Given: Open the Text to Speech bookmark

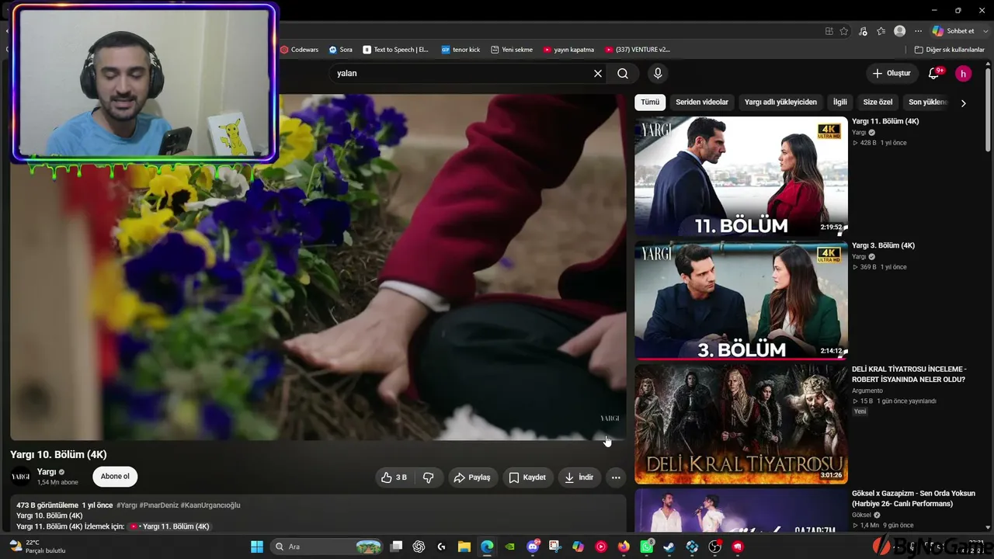Looking at the screenshot, I should point(395,50).
